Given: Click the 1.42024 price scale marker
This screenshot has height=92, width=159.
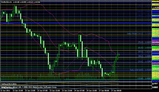Looking at the screenshot, I should (155, 57).
